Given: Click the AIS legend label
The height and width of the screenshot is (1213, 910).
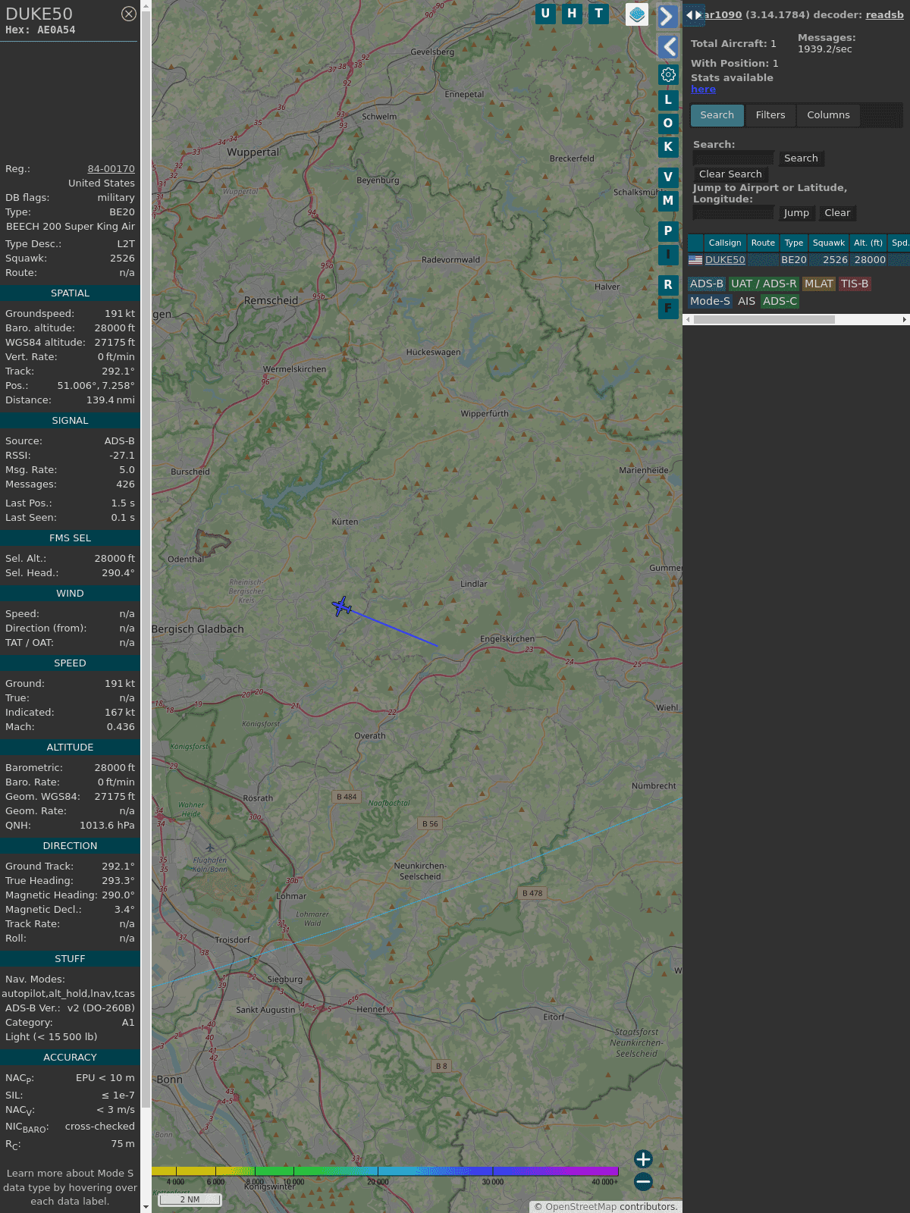Looking at the screenshot, I should pyautogui.click(x=746, y=301).
